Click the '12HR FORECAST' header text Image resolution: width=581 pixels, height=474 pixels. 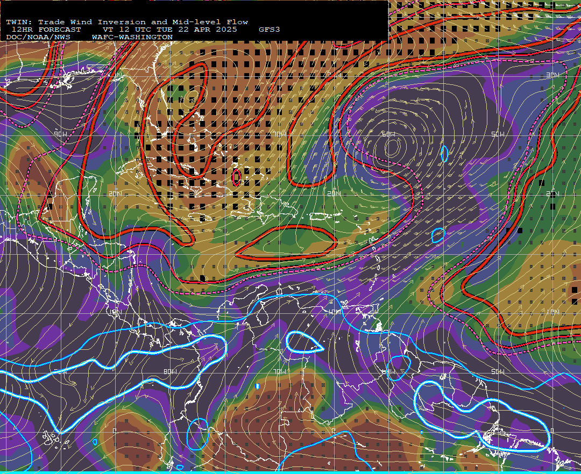[x=46, y=30]
